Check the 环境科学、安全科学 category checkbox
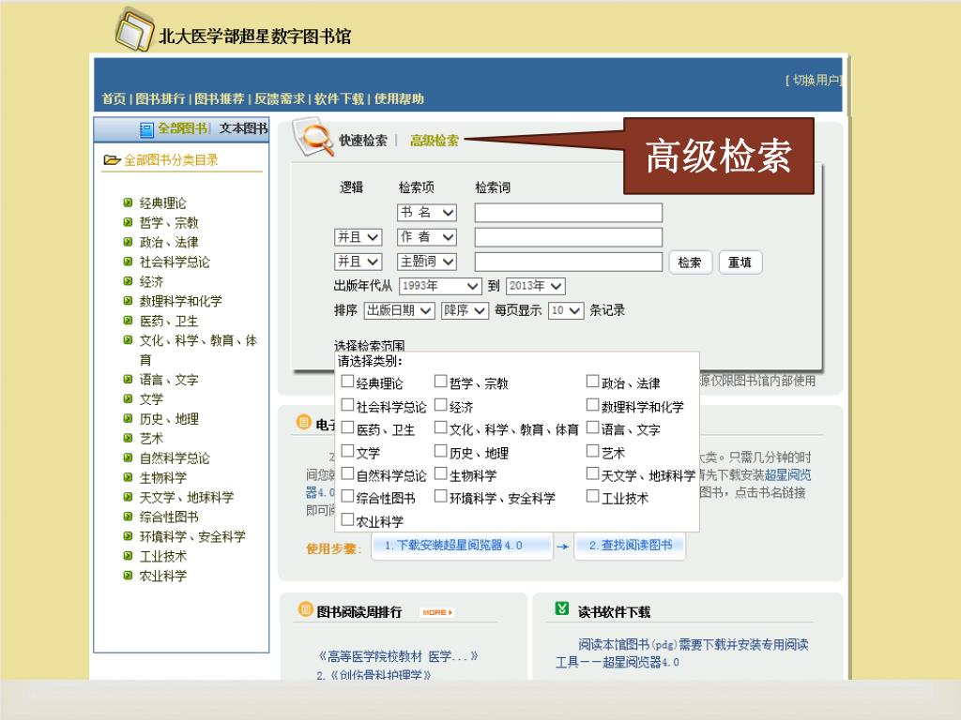 [440, 496]
